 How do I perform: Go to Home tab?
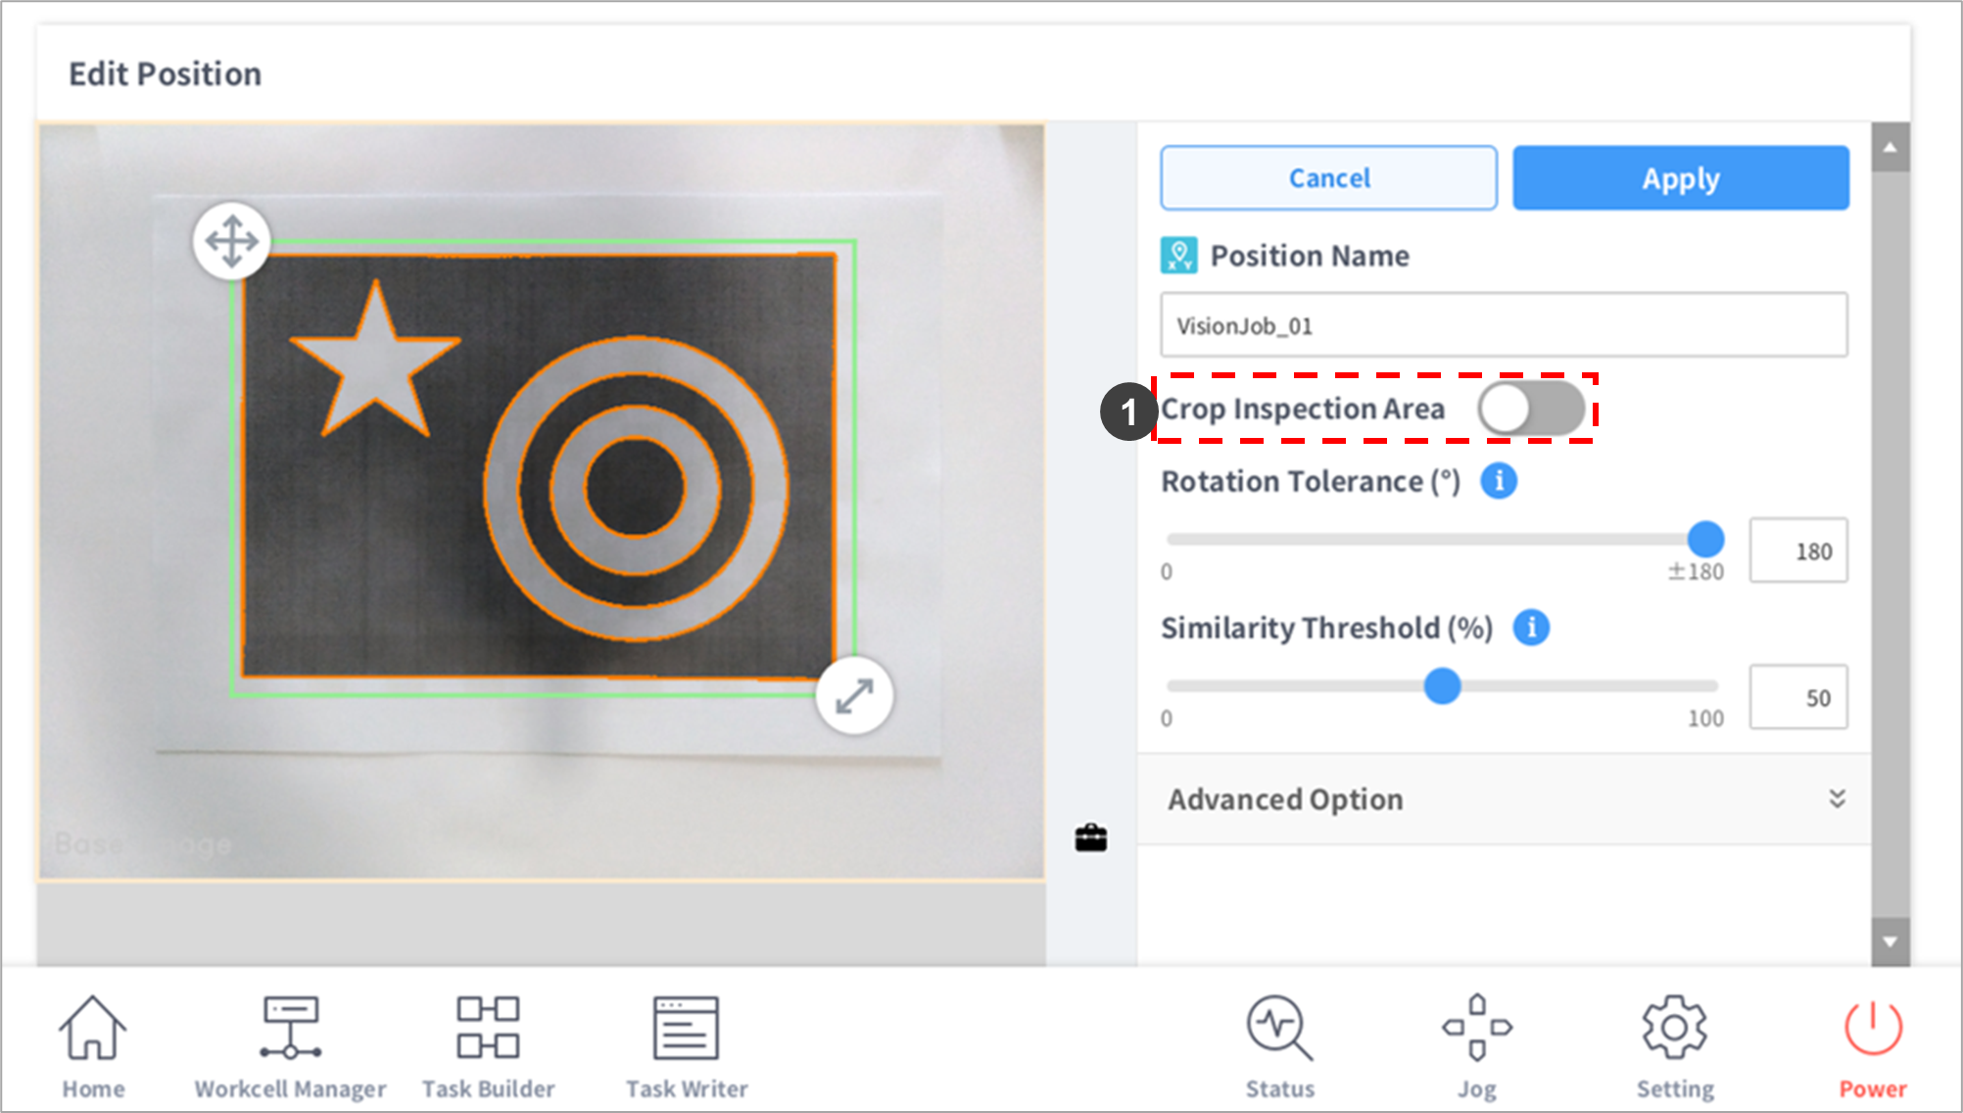[93, 1044]
